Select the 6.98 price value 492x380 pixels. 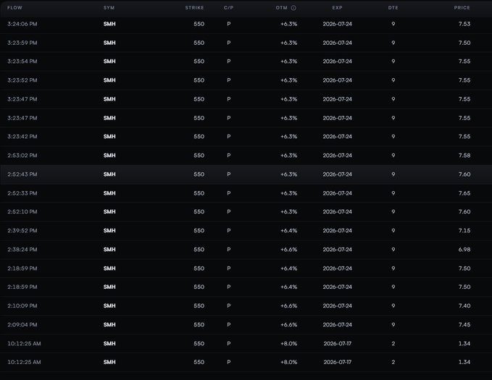coord(464,250)
